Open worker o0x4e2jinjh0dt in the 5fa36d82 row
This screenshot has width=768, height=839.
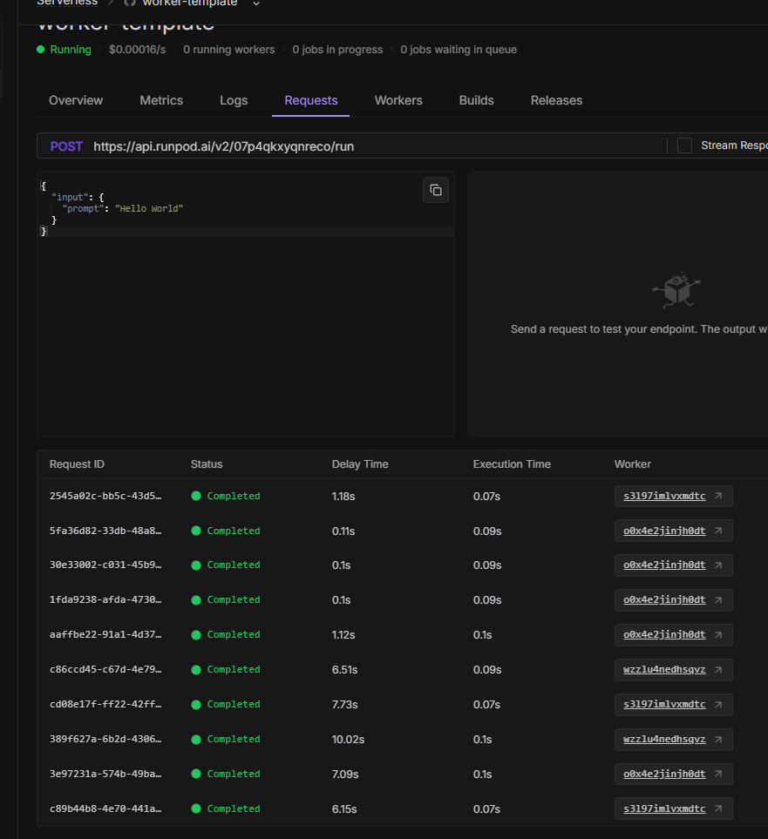[673, 531]
